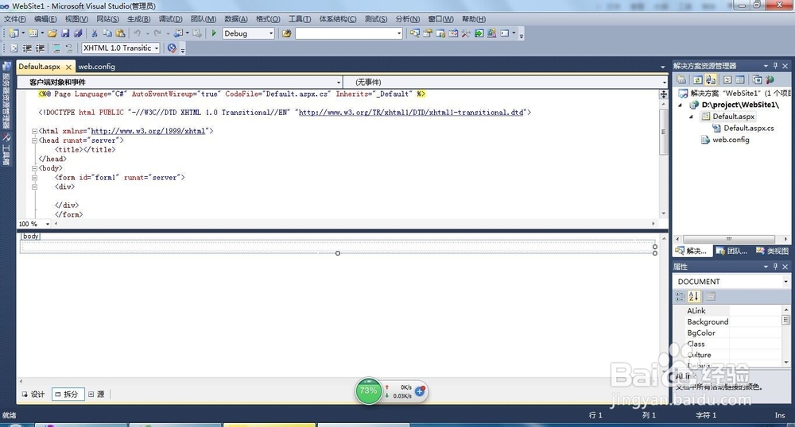Open the 调试(D) menu
The width and height of the screenshot is (795, 427).
pyautogui.click(x=170, y=19)
